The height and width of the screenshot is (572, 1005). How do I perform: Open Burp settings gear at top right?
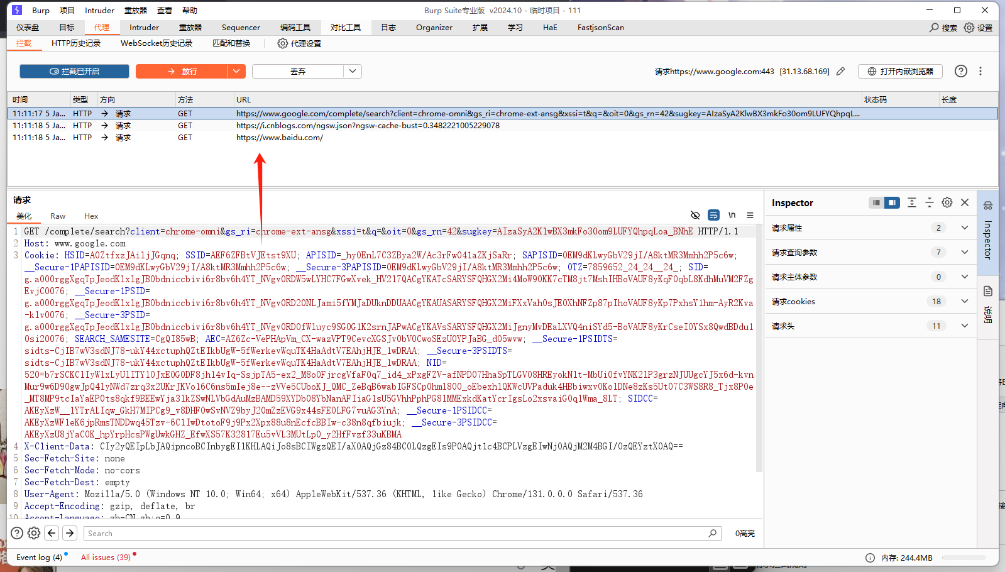[x=969, y=28]
